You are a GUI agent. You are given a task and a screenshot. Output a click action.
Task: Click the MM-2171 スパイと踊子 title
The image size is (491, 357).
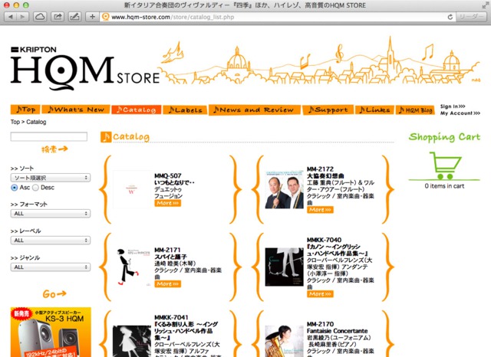pos(170,257)
